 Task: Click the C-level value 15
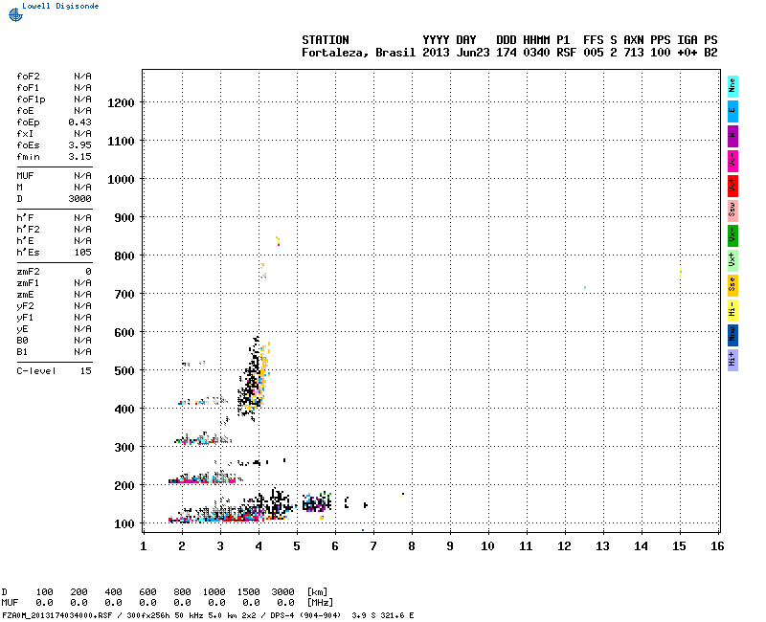coord(86,371)
